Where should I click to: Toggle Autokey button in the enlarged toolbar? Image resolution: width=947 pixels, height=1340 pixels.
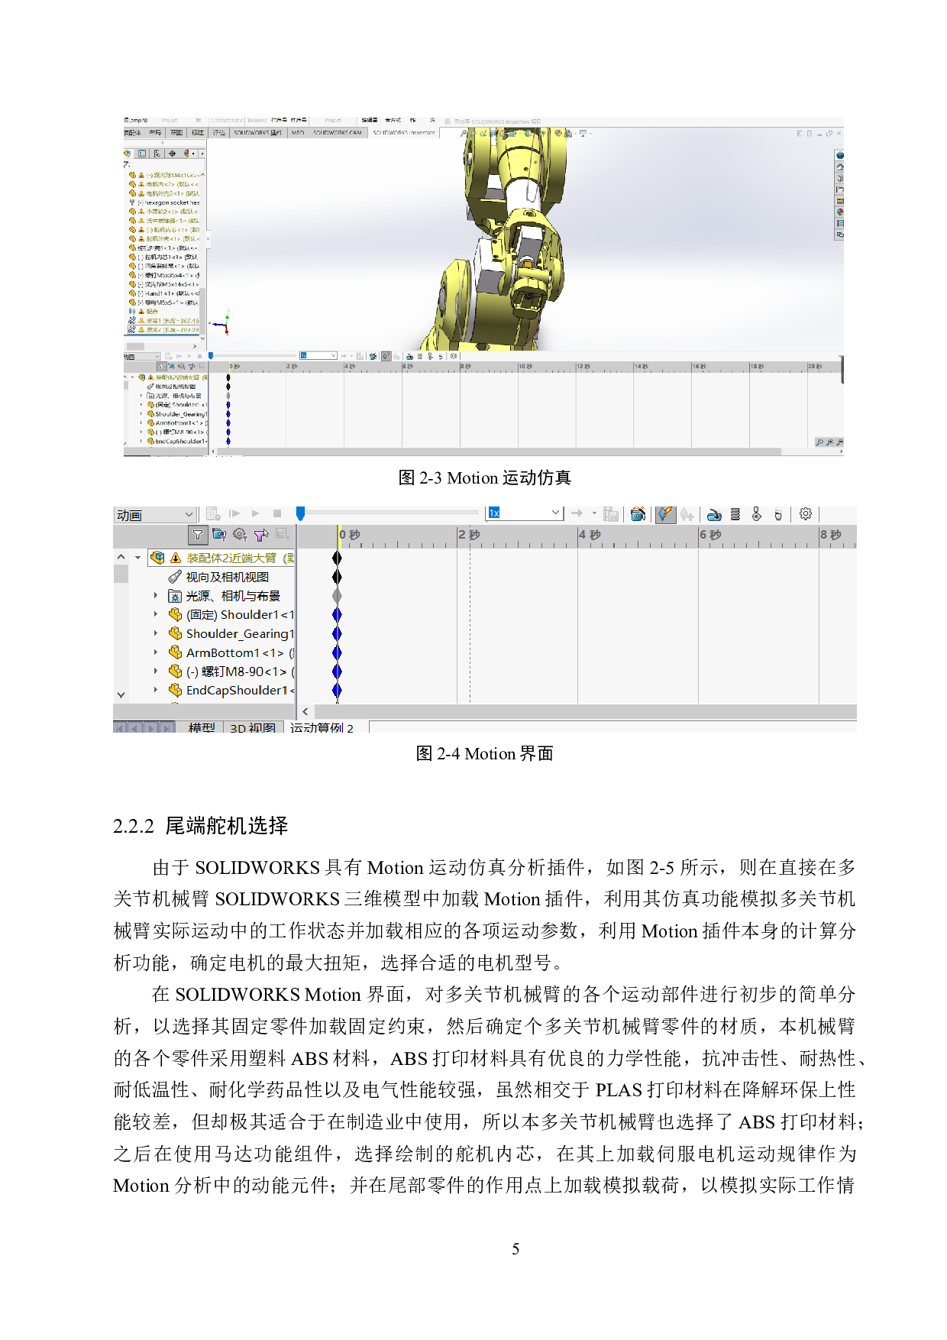pos(664,514)
